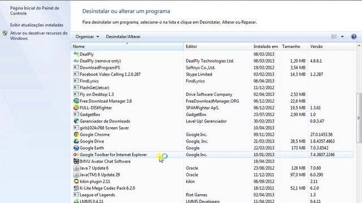Image resolution: width=362 pixels, height=203 pixels.
Task: Click the Google Toolbar icon
Action: (x=76, y=155)
